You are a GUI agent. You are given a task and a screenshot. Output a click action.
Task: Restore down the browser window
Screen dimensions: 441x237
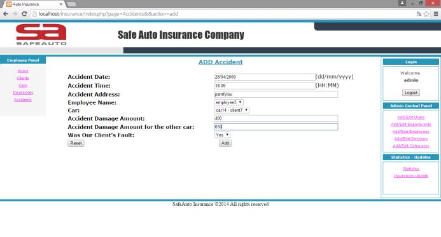coord(421,3)
